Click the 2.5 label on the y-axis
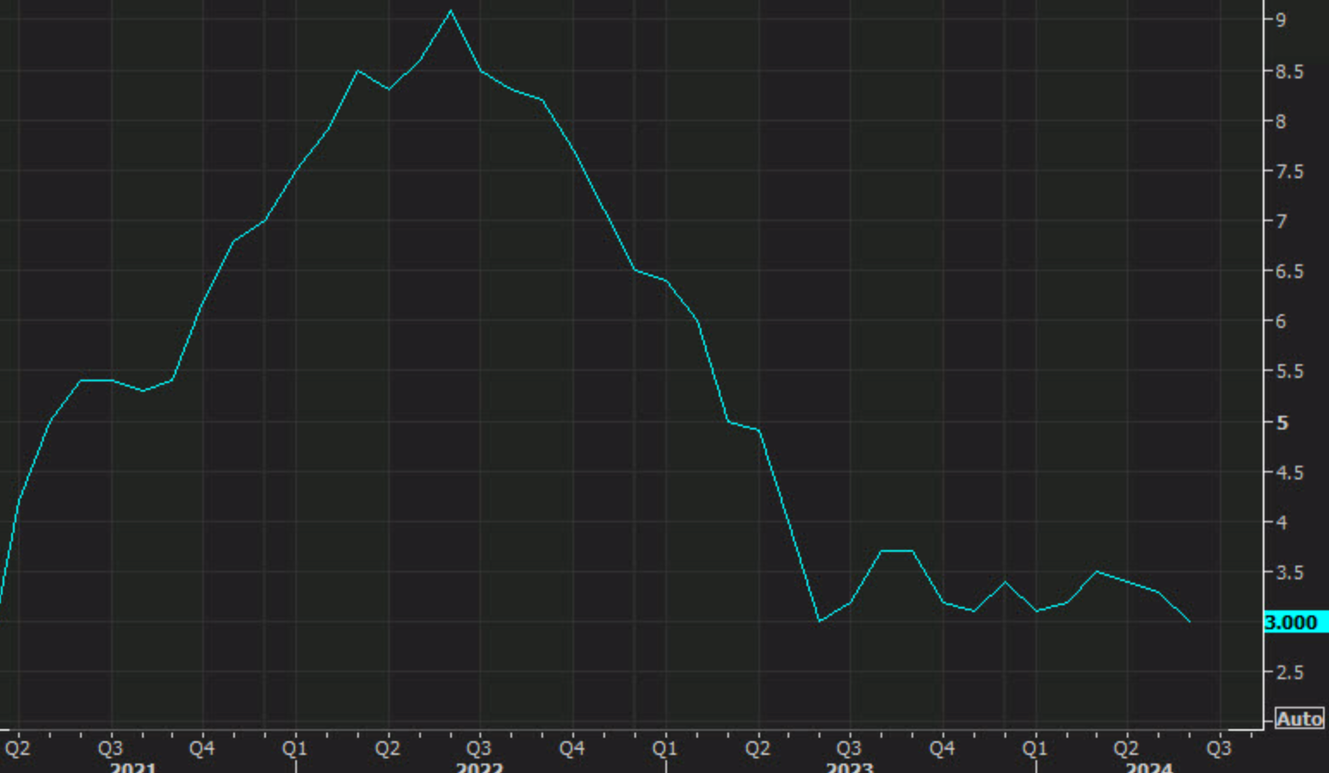1329x773 pixels. [x=1289, y=672]
